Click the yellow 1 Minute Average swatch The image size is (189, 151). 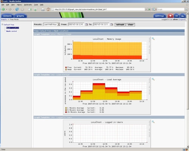click(66, 108)
